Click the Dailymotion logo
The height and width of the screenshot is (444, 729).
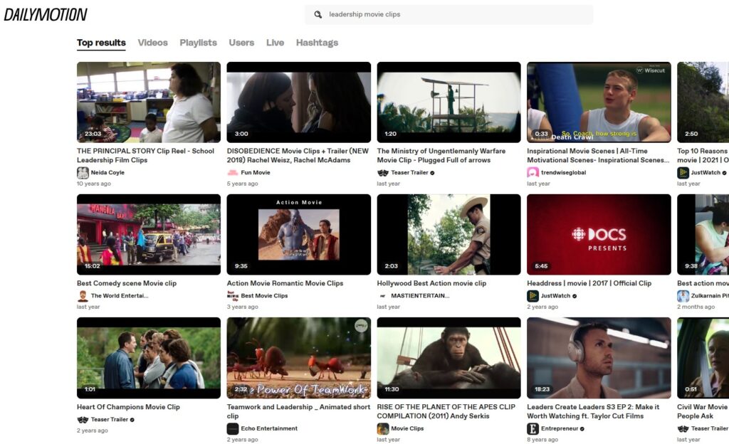click(46, 14)
